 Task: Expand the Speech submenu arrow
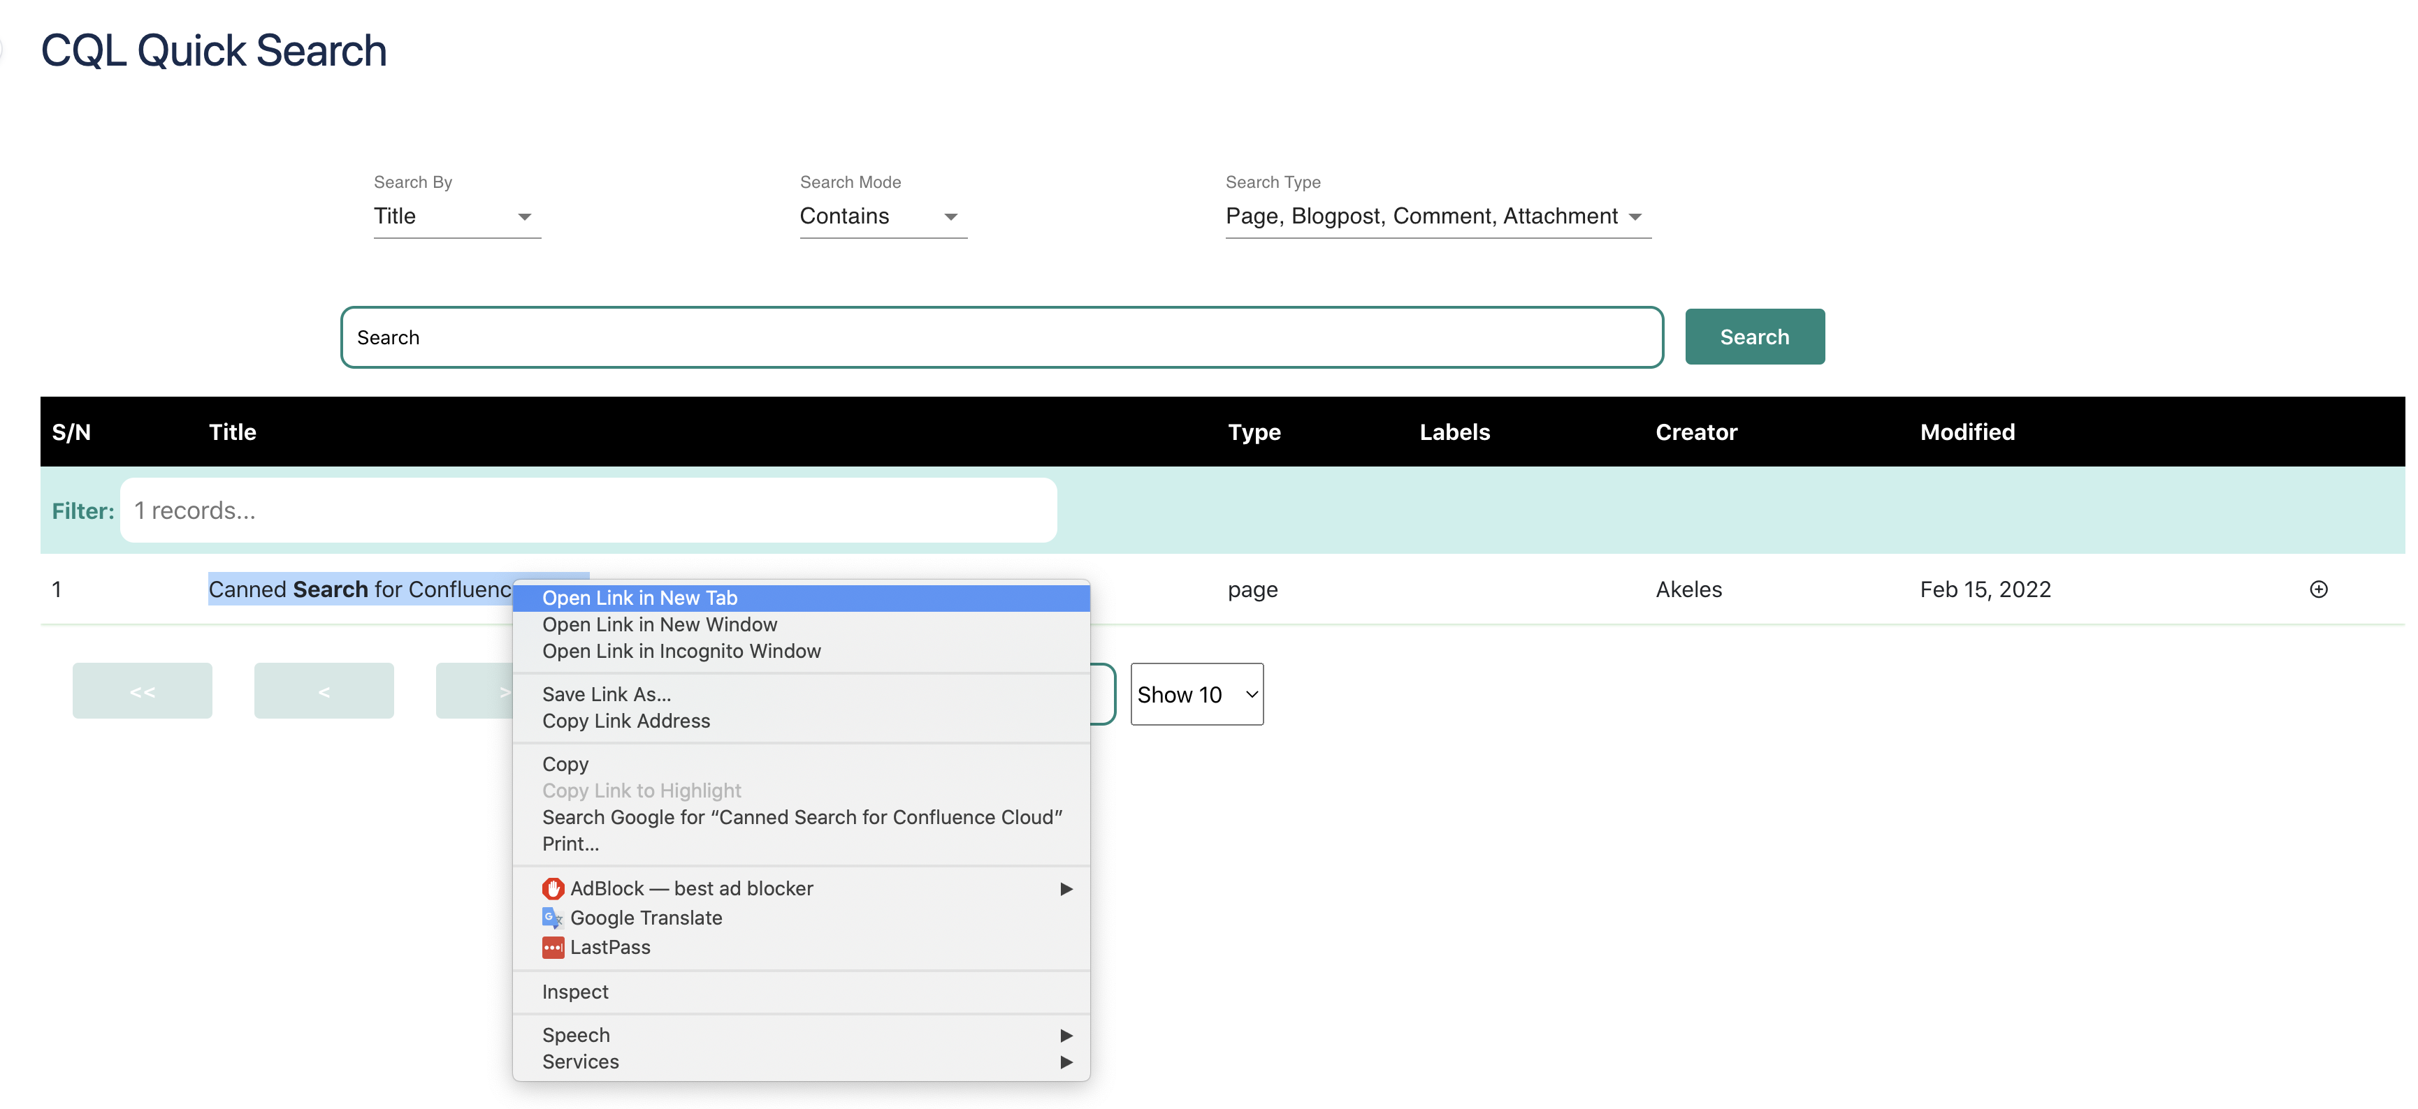[1065, 1035]
